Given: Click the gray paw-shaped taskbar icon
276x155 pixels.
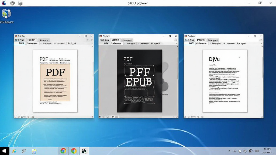Looking at the screenshot, I should coord(24,151).
